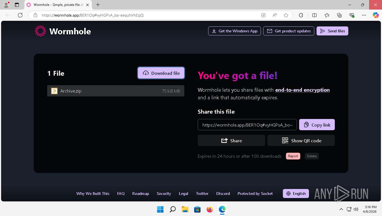Open Browser essentials heart icon
The height and width of the screenshot is (216, 382).
352,15
